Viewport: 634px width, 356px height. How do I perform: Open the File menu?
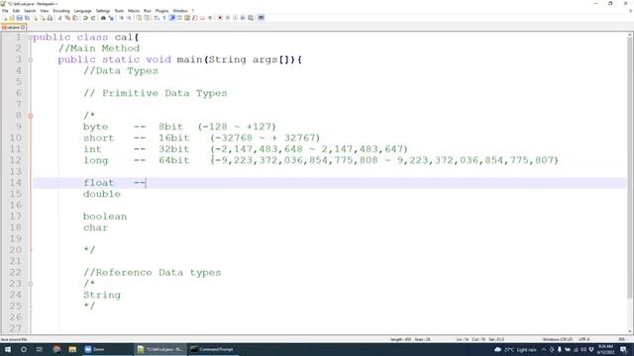pyautogui.click(x=5, y=11)
